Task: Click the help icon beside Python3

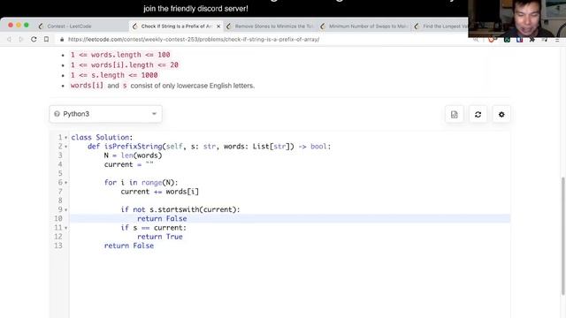Action: (x=57, y=114)
